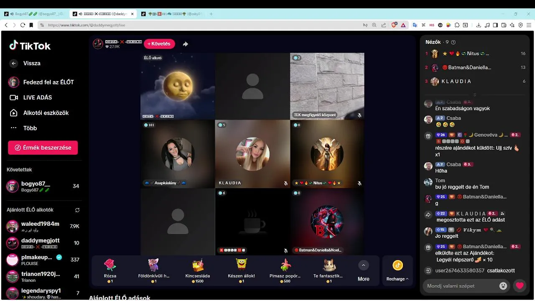Send the Rózsa gift

click(110, 270)
